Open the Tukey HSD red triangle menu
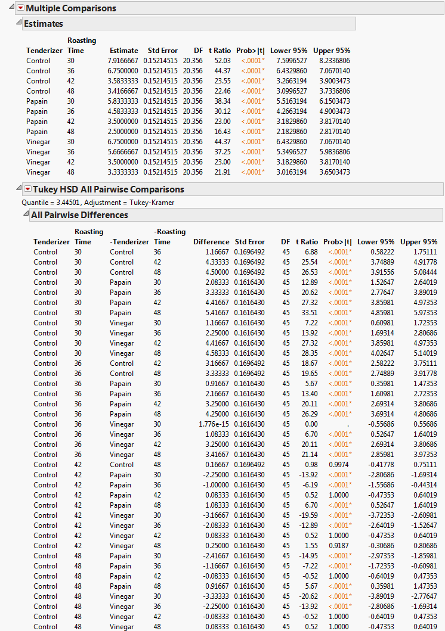The width and height of the screenshot is (445, 631). coord(27,189)
